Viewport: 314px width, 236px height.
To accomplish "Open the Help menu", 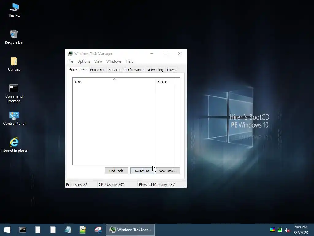I will 129,61.
